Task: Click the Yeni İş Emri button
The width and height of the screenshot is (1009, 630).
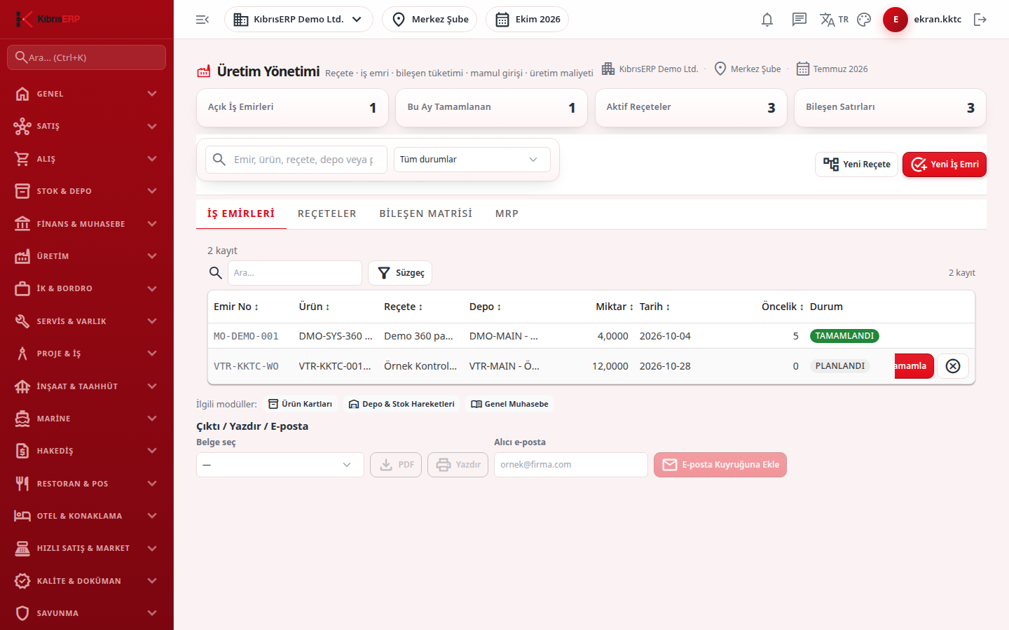Action: (x=945, y=164)
